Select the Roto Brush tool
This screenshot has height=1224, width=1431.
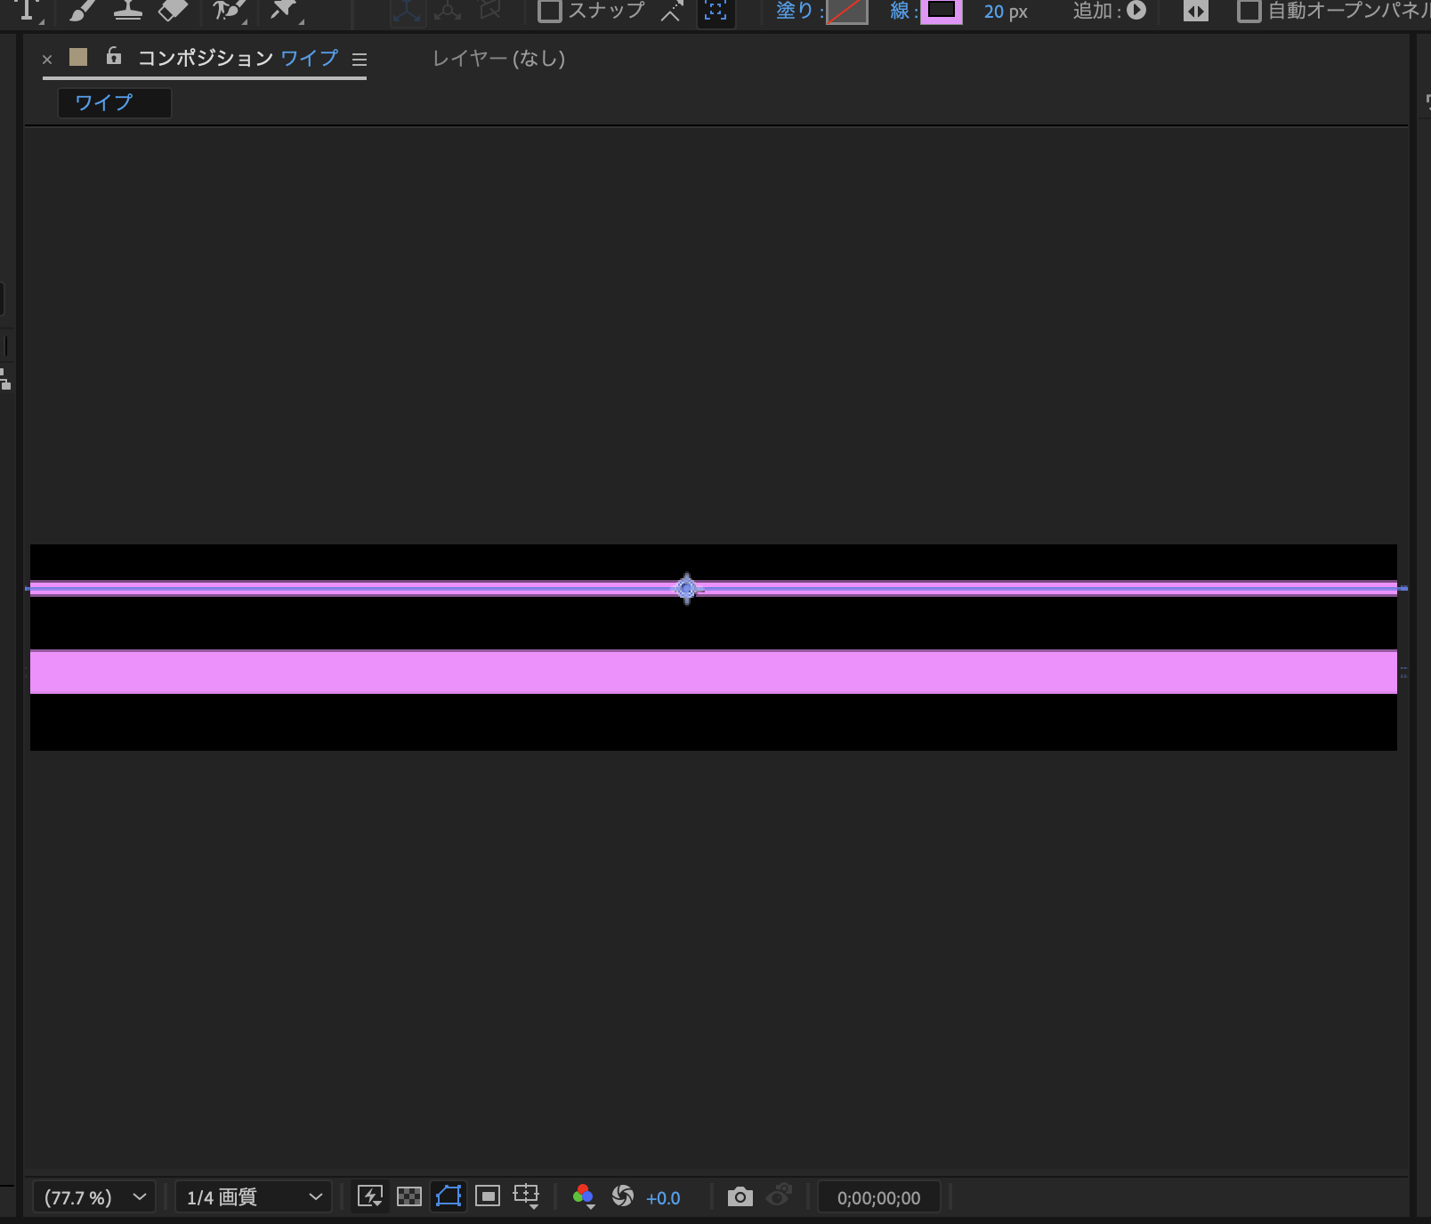point(228,11)
